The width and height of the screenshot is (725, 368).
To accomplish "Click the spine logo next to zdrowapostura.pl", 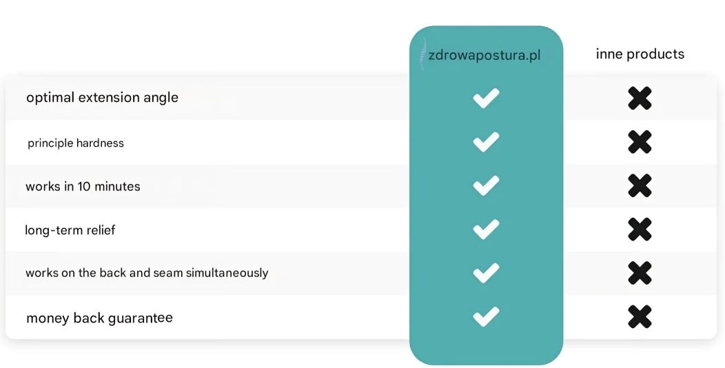I will [x=422, y=53].
